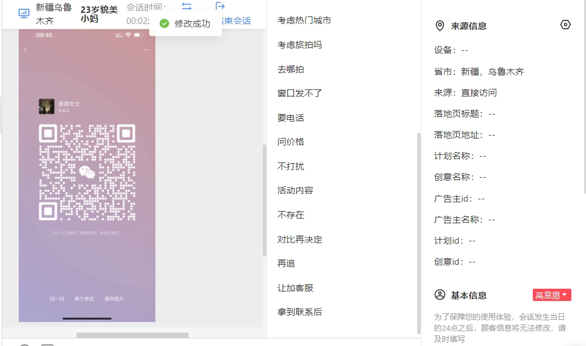
Task: Click the 广告主id row
Action: click(x=459, y=199)
